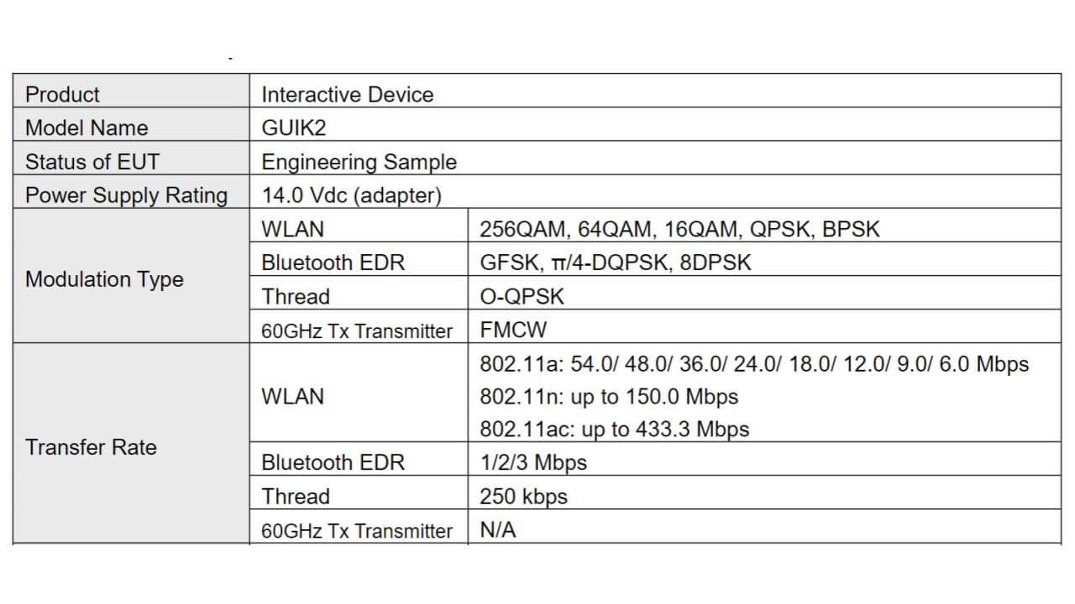Click the Model Name label
This screenshot has height=604, width=1075.
[x=87, y=128]
